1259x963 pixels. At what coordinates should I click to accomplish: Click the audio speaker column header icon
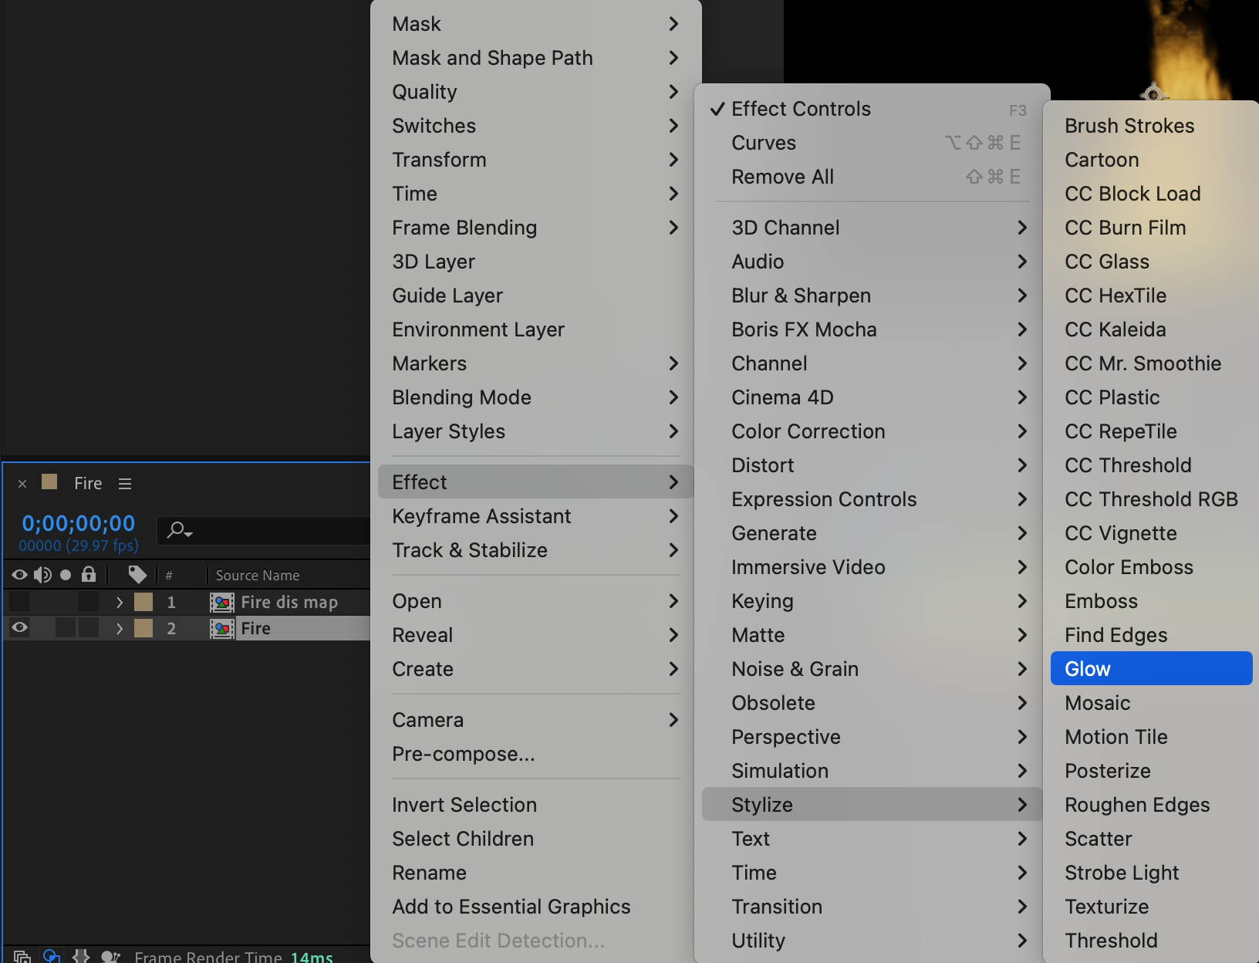(42, 575)
